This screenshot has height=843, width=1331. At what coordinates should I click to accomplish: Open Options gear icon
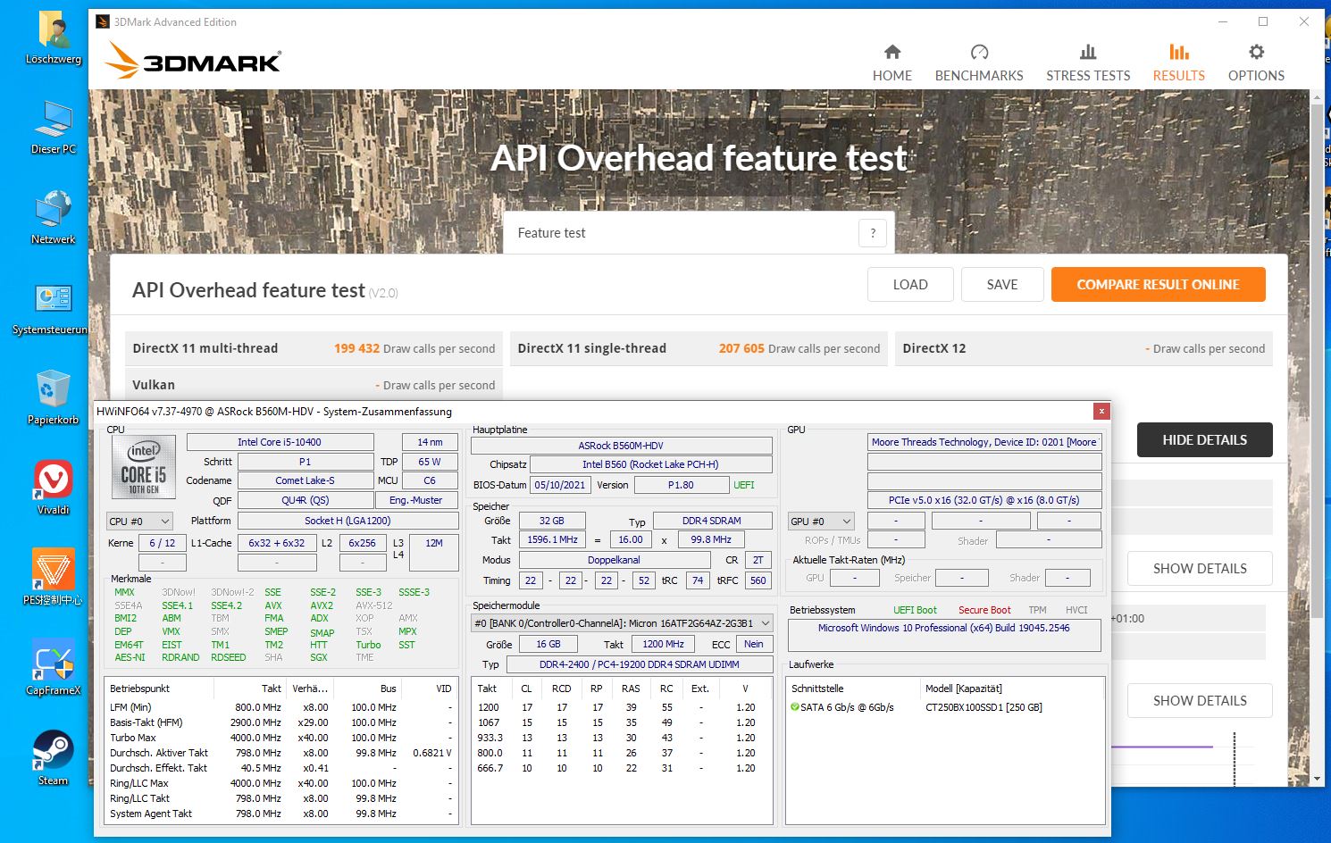(x=1256, y=53)
